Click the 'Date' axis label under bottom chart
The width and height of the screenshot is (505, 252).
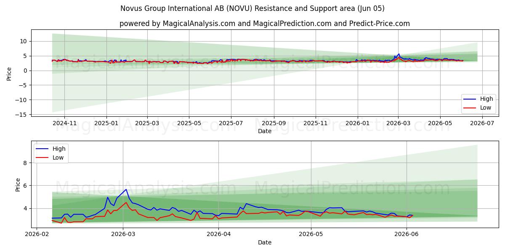265,242
